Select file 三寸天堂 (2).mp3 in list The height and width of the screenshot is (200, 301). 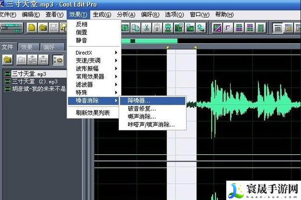[x=35, y=81]
